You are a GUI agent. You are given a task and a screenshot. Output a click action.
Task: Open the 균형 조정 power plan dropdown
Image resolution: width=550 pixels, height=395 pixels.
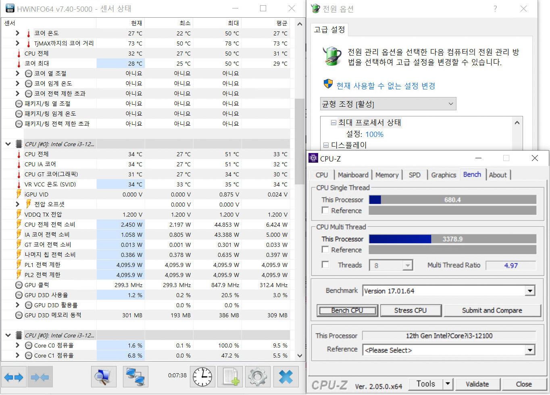[388, 104]
